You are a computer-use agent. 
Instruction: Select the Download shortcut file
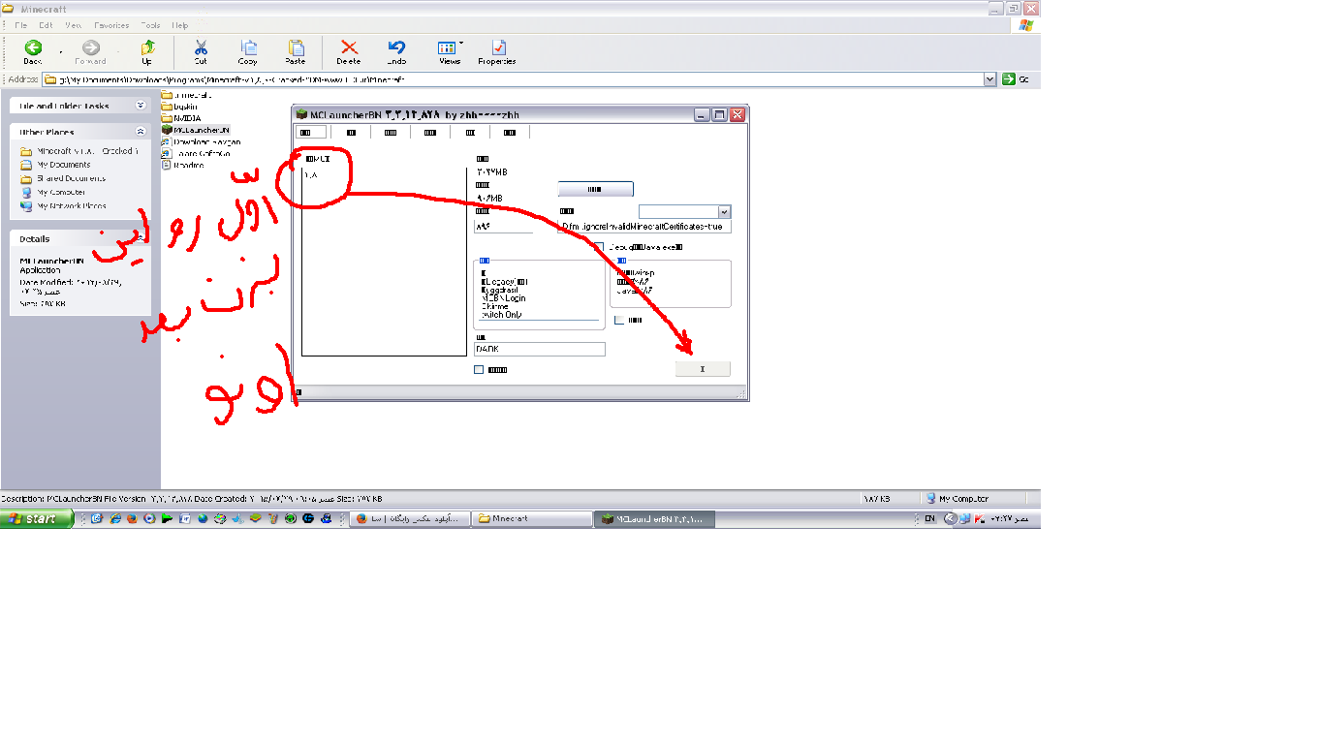tap(201, 141)
